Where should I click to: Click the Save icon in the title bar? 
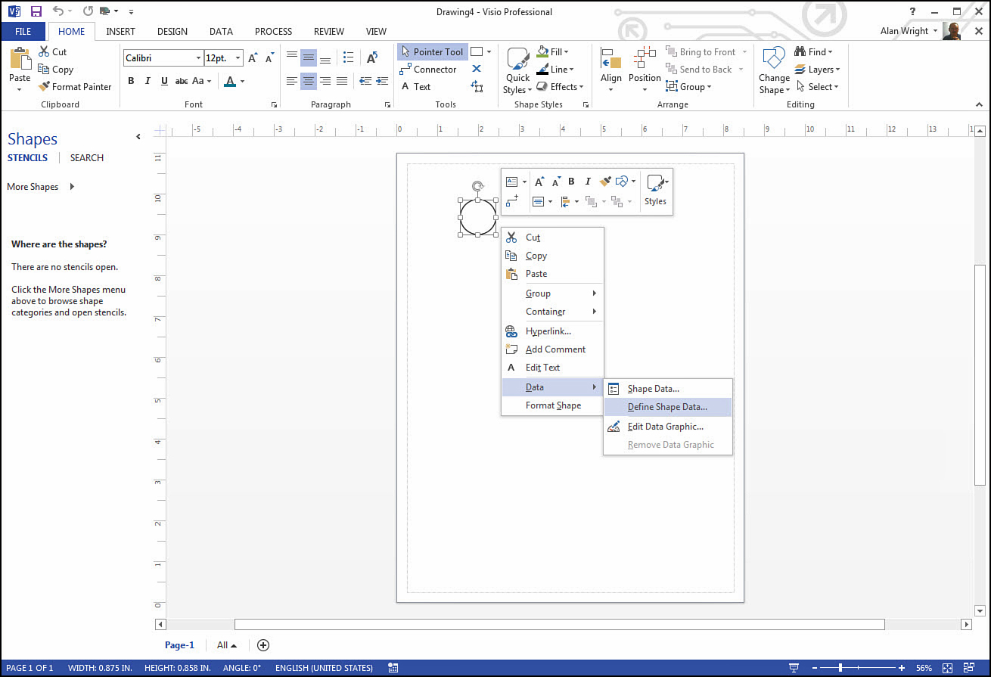coord(36,11)
